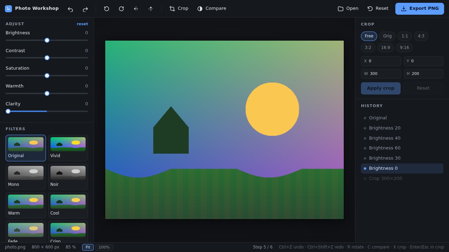Select Orig crop ratio

[387, 36]
